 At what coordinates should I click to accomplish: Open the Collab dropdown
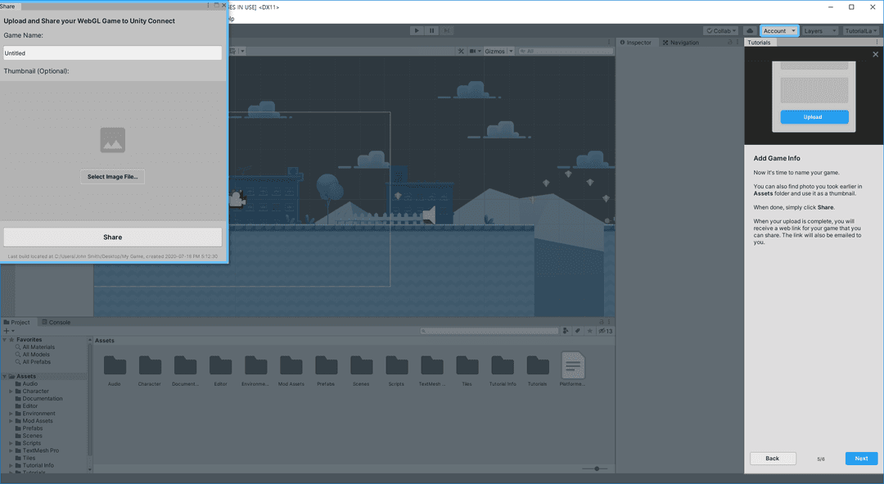tap(720, 31)
